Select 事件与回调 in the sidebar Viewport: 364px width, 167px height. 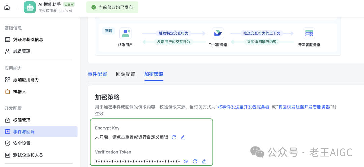tap(38, 132)
